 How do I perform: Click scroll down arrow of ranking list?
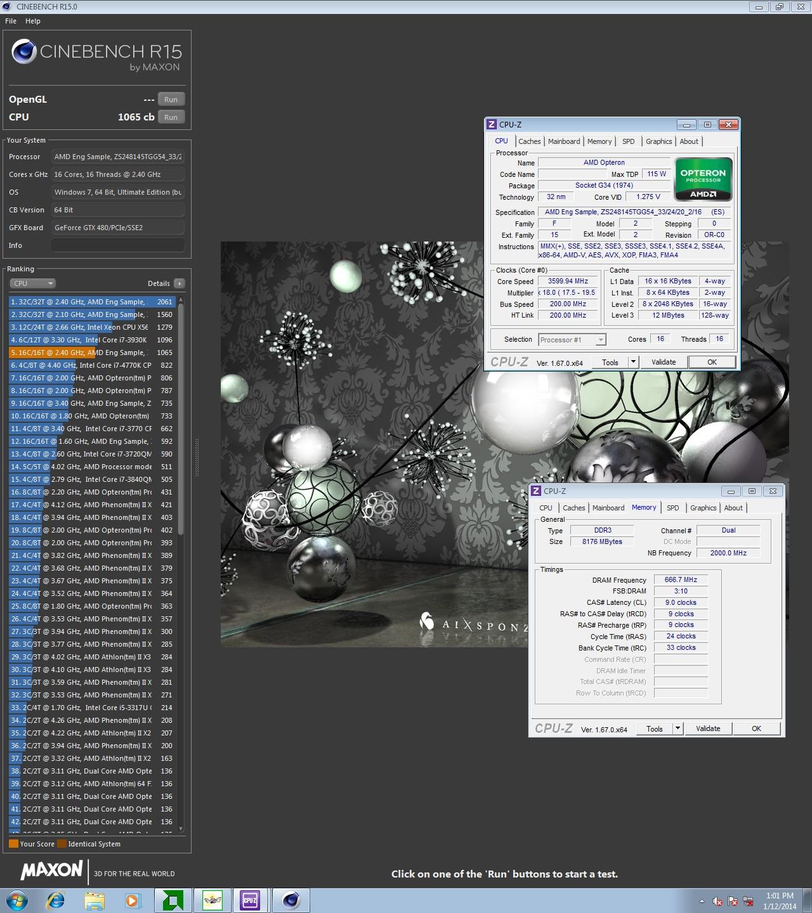181,828
